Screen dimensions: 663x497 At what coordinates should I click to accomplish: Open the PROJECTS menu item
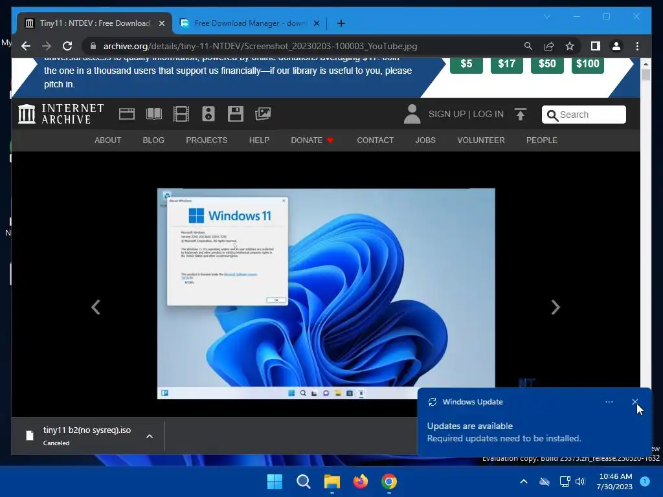207,140
